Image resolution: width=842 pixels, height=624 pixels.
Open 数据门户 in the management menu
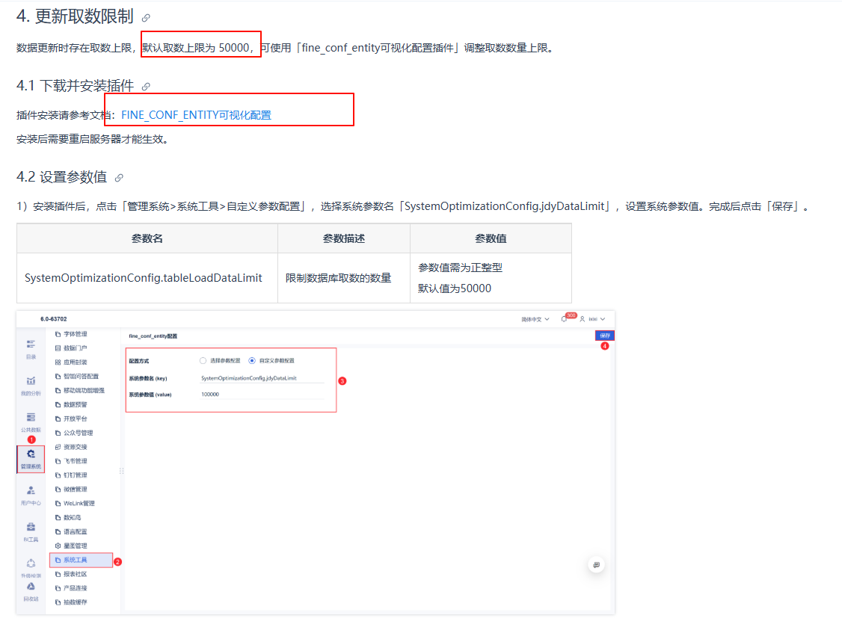coord(75,348)
